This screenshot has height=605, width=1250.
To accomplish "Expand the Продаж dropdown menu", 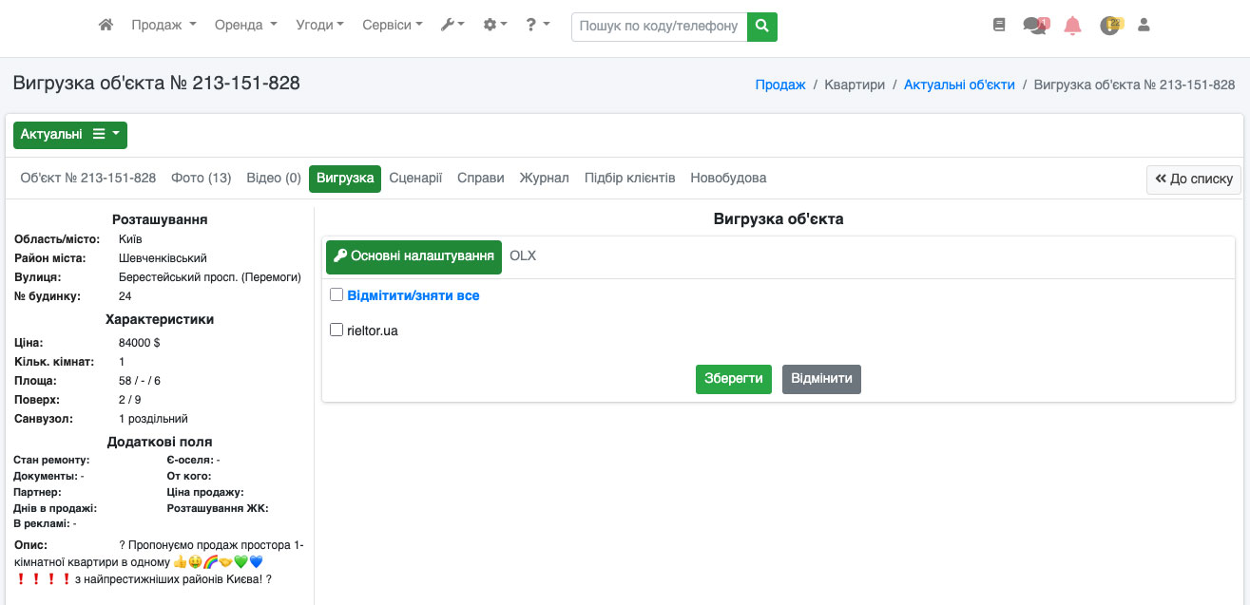I will click(x=163, y=26).
